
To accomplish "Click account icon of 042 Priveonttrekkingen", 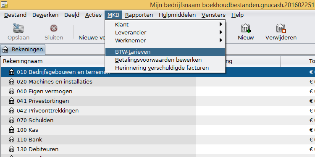I will 12,111.
